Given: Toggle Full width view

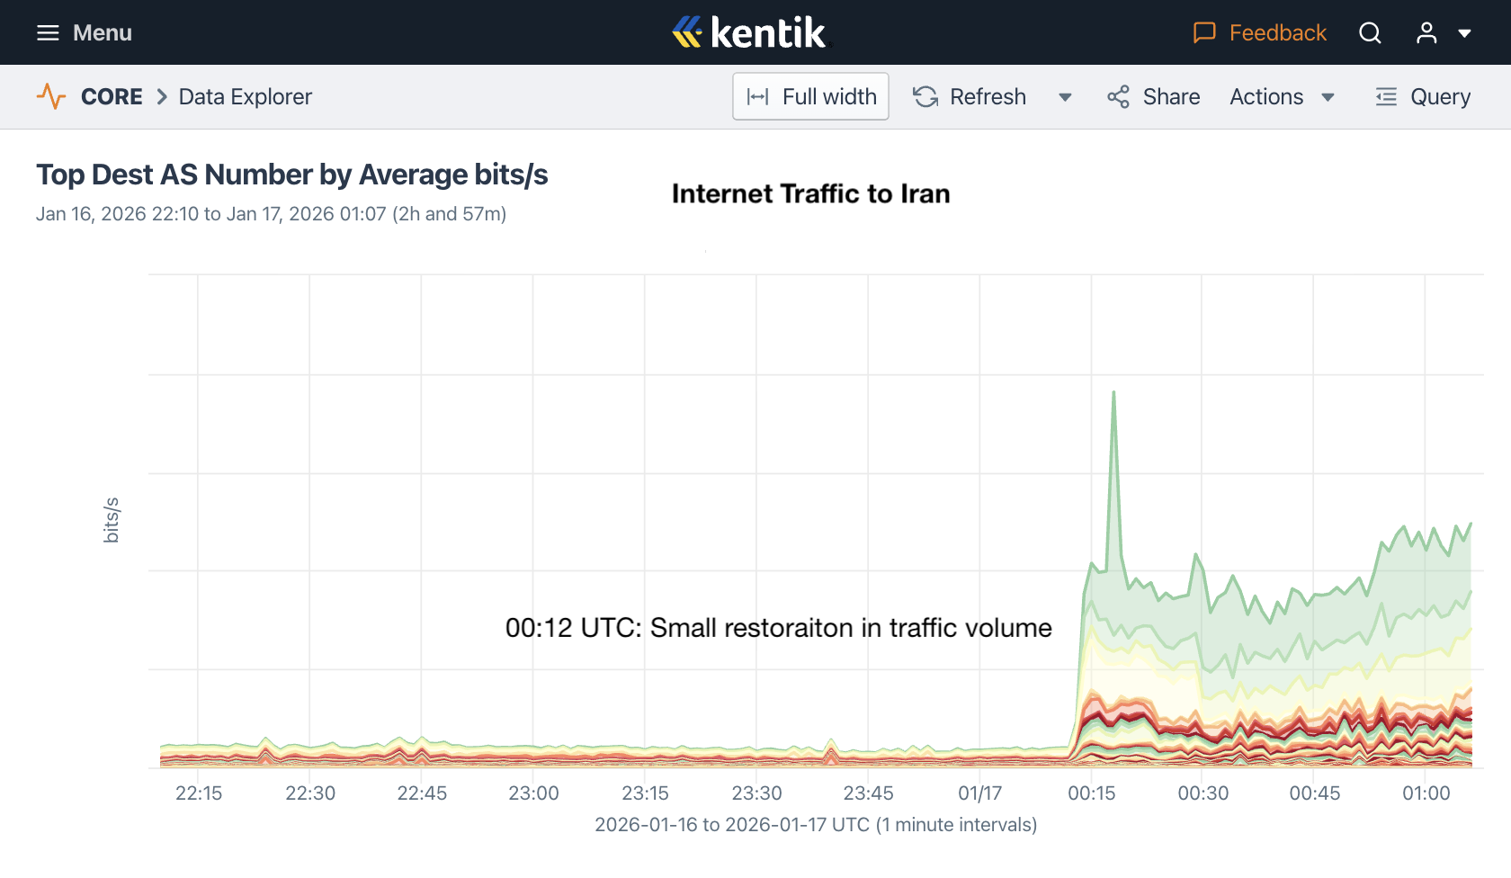Looking at the screenshot, I should coord(810,96).
